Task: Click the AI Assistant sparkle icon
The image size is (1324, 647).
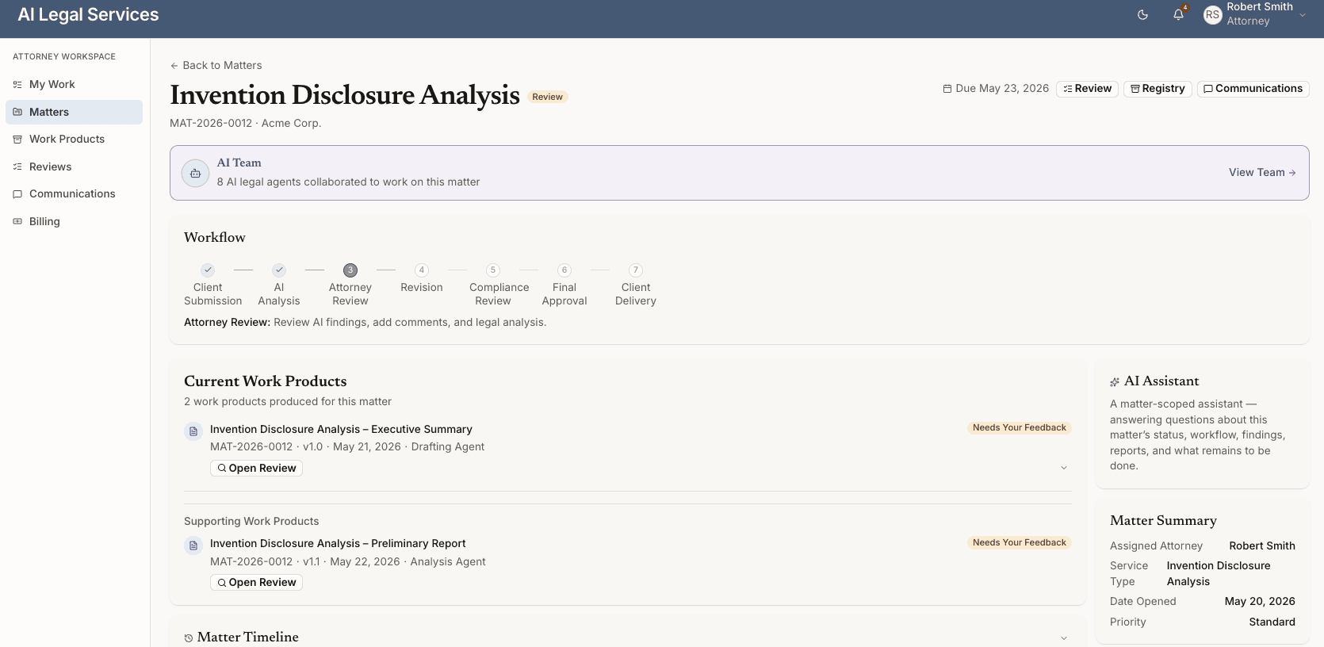Action: [x=1115, y=382]
